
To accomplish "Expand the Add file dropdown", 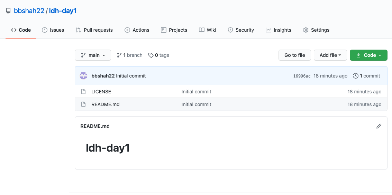I will coord(330,55).
